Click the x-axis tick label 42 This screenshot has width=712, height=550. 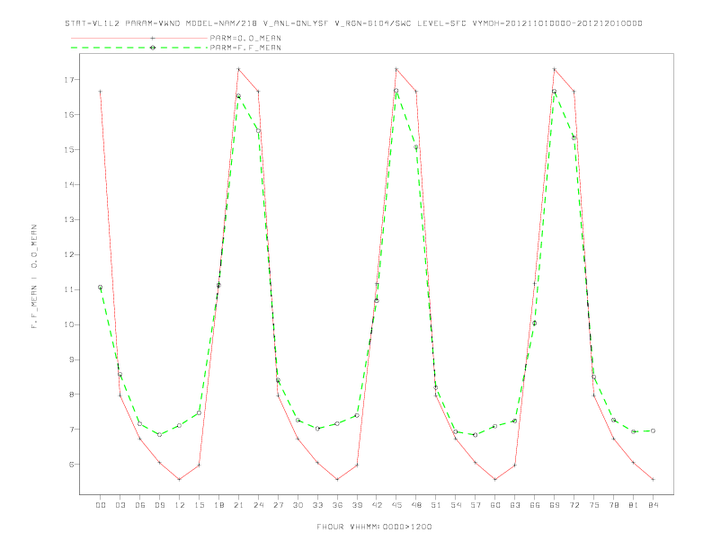coord(377,505)
